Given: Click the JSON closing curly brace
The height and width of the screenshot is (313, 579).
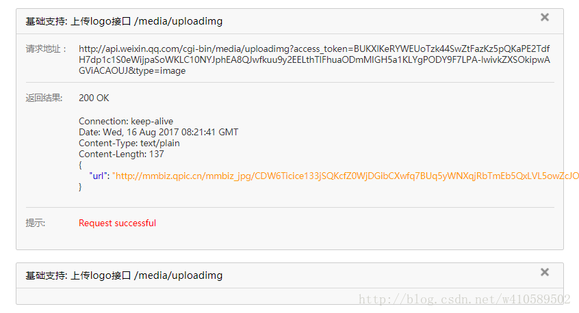Looking at the screenshot, I should [81, 187].
